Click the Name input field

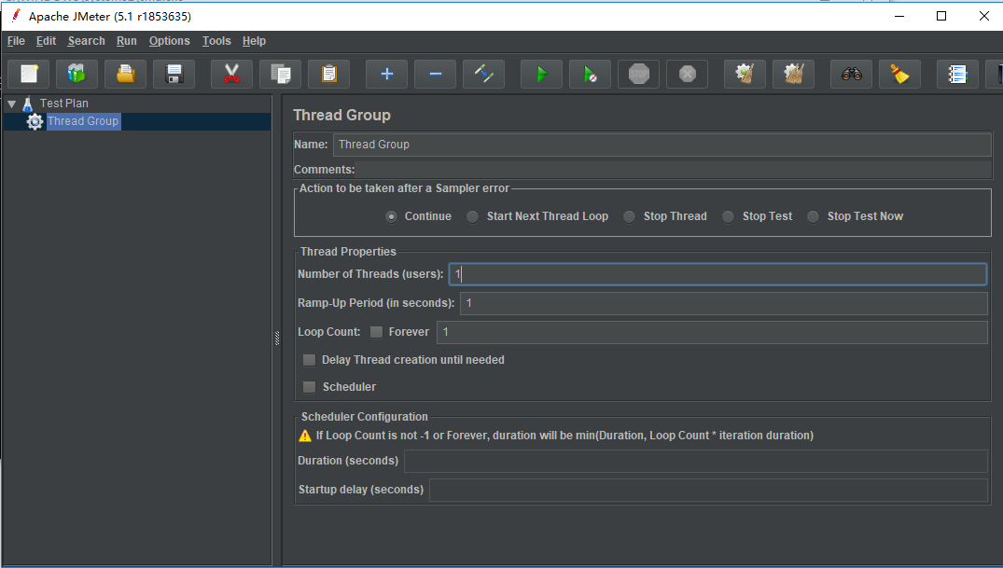[662, 145]
